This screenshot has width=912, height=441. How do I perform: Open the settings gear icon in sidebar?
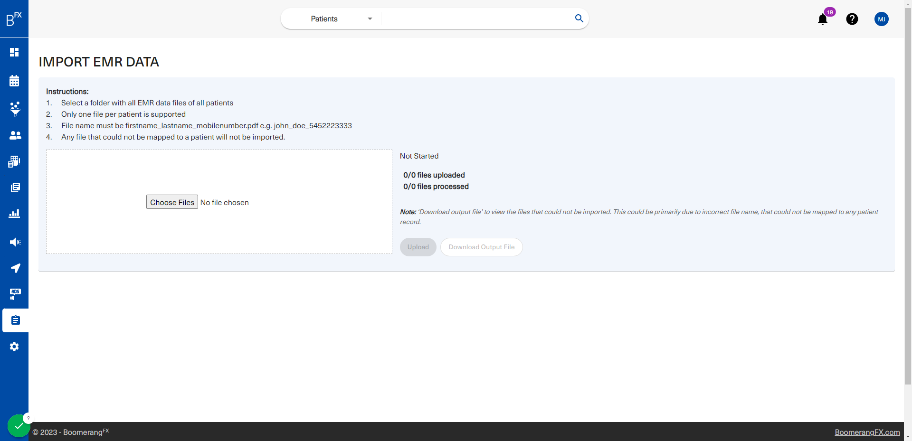coord(14,347)
